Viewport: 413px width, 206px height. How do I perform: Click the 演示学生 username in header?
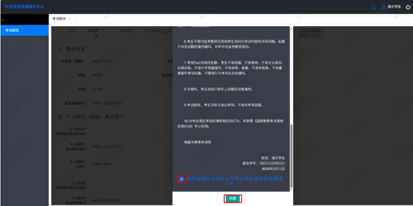click(x=394, y=7)
